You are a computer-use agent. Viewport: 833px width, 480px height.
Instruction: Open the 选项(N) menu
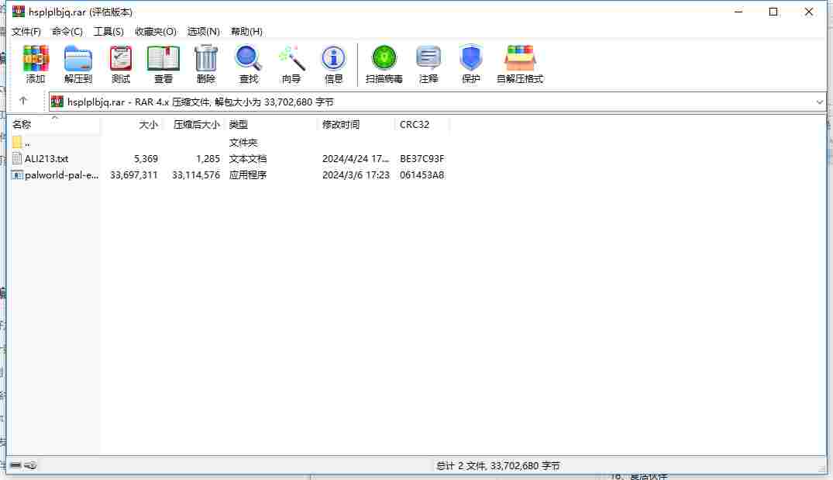click(x=204, y=31)
